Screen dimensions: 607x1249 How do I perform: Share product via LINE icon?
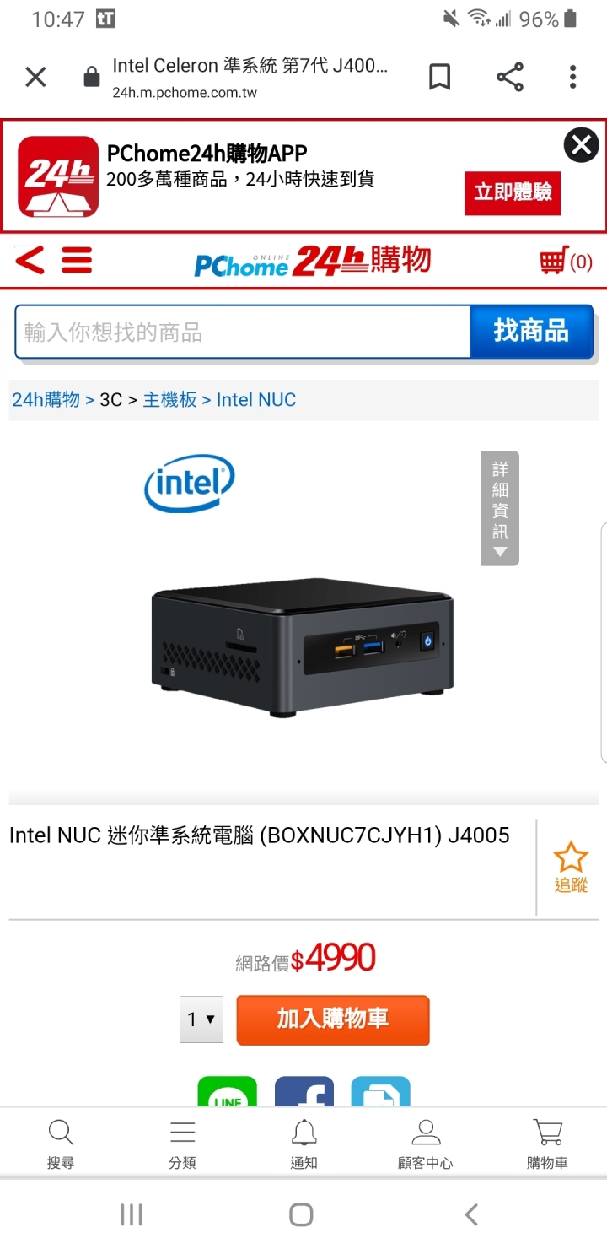pyautogui.click(x=227, y=1092)
